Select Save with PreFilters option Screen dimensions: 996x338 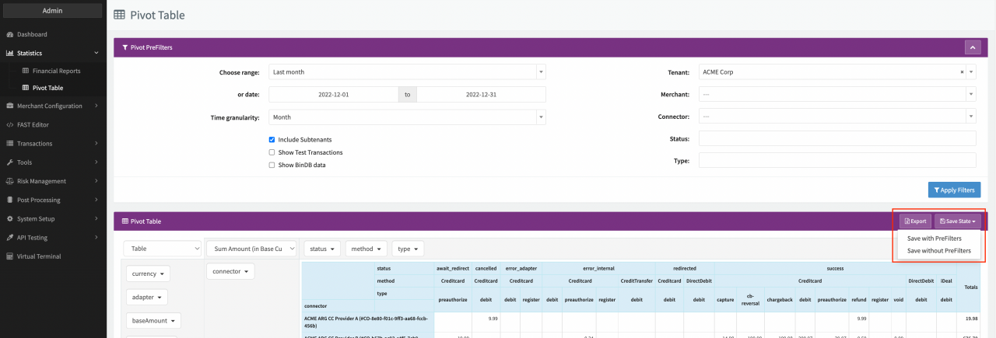pos(934,239)
